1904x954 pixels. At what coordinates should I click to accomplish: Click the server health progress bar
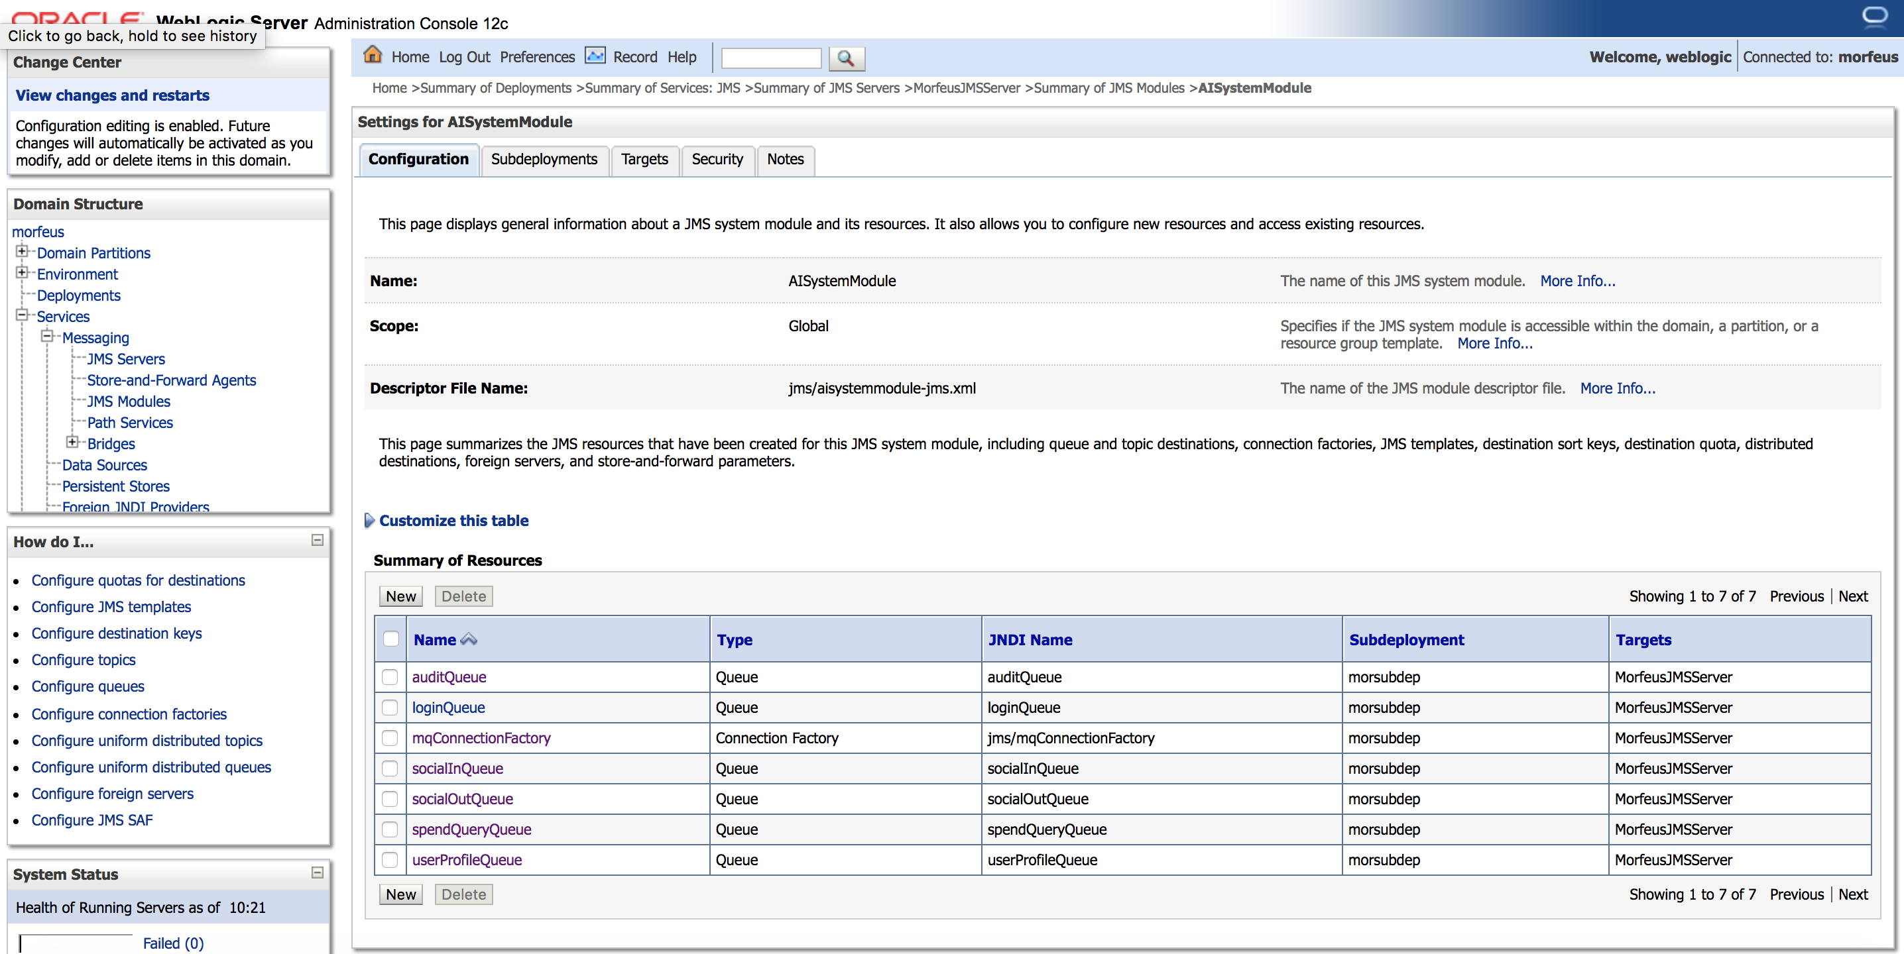click(76, 943)
